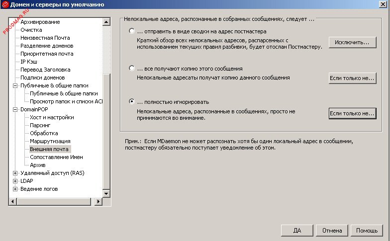
Task: Select radio option 'все получают копию этого сообщения'
Action: click(131, 68)
